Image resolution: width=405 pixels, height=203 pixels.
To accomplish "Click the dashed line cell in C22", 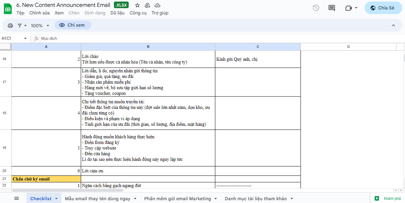I will 258,186.
